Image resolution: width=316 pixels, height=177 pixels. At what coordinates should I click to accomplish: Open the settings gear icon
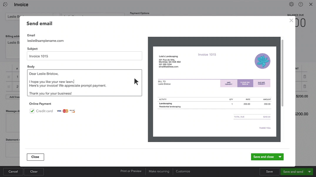click(291, 4)
